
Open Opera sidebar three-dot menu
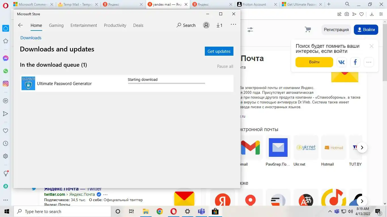click(x=5, y=200)
